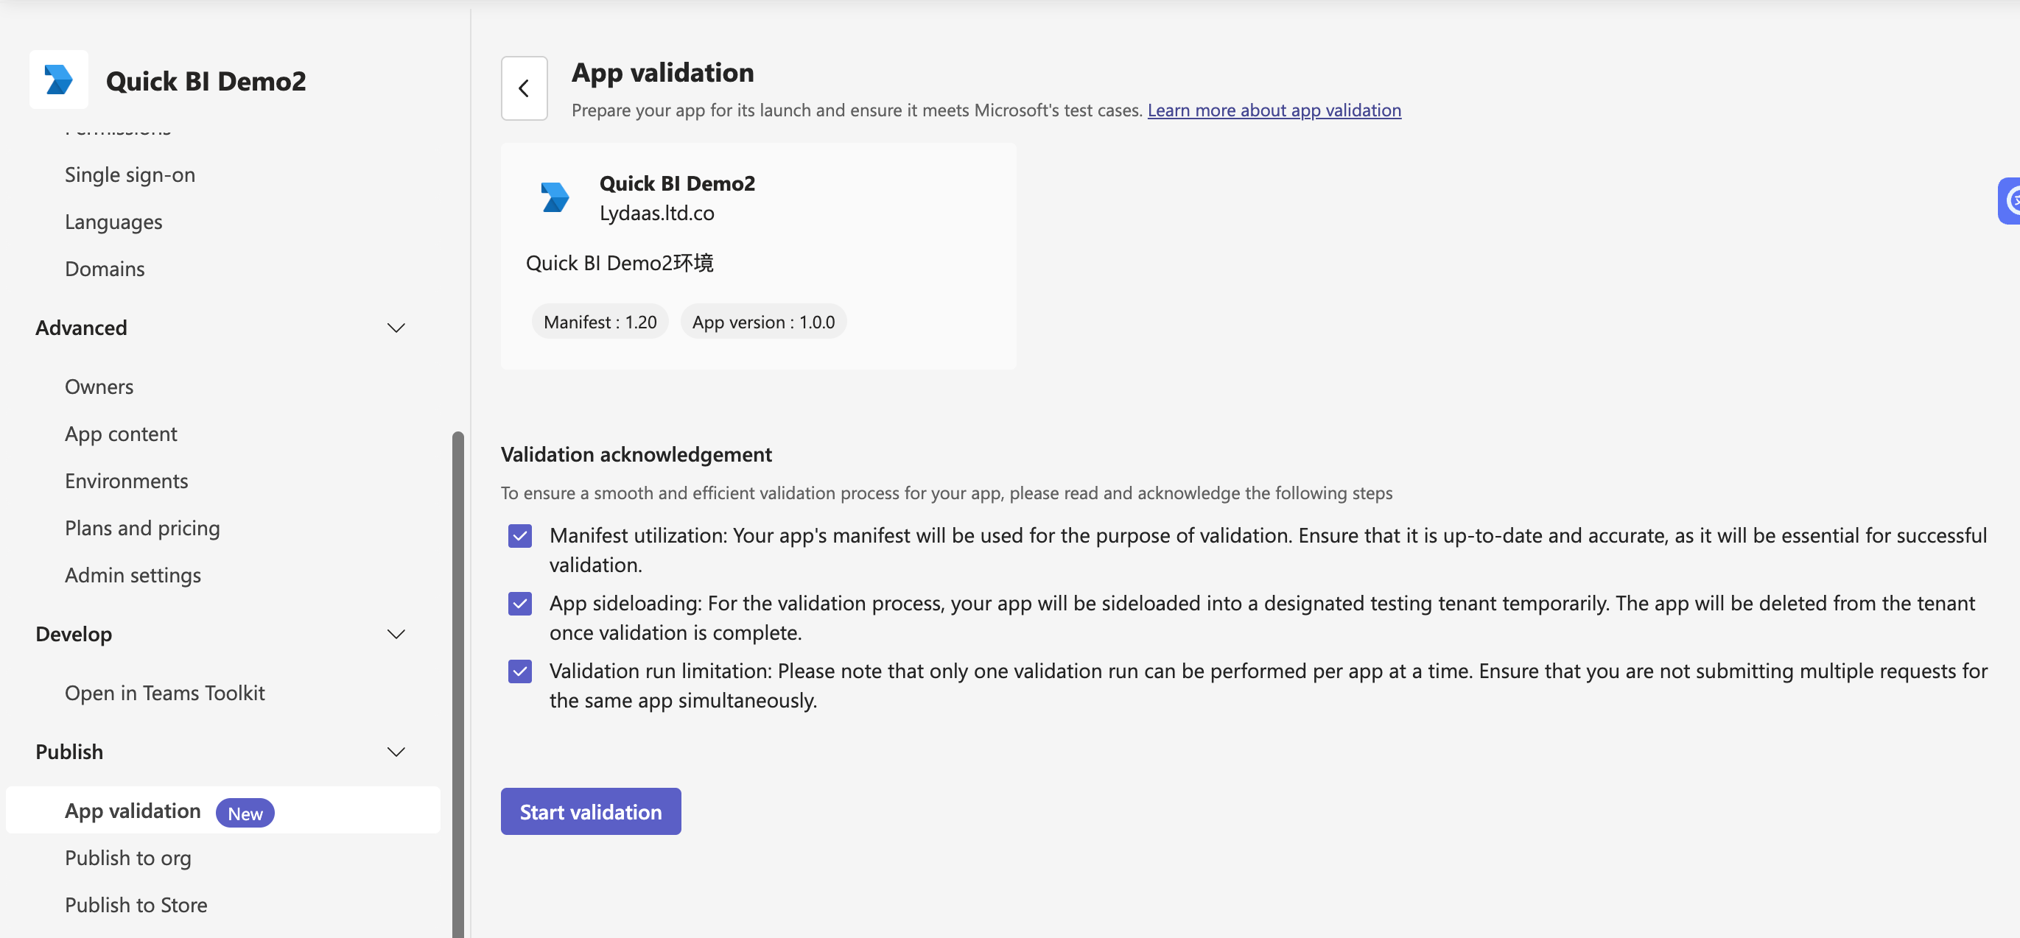Click the Advanced section heading

pos(82,328)
